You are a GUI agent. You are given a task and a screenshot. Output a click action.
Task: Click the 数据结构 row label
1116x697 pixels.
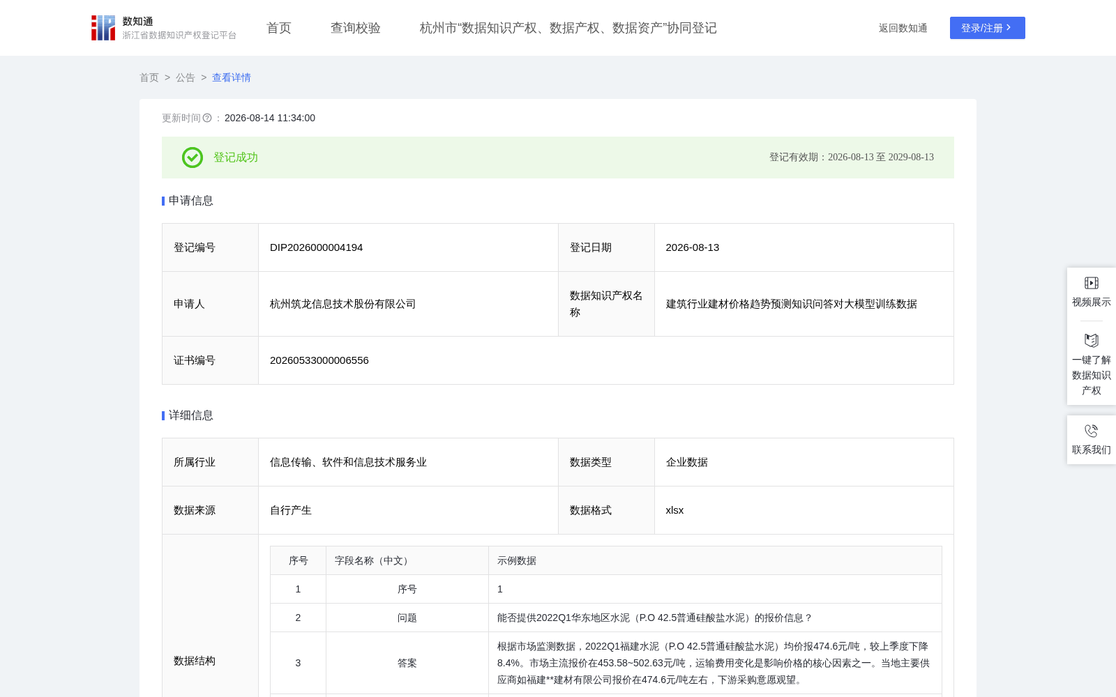click(195, 661)
